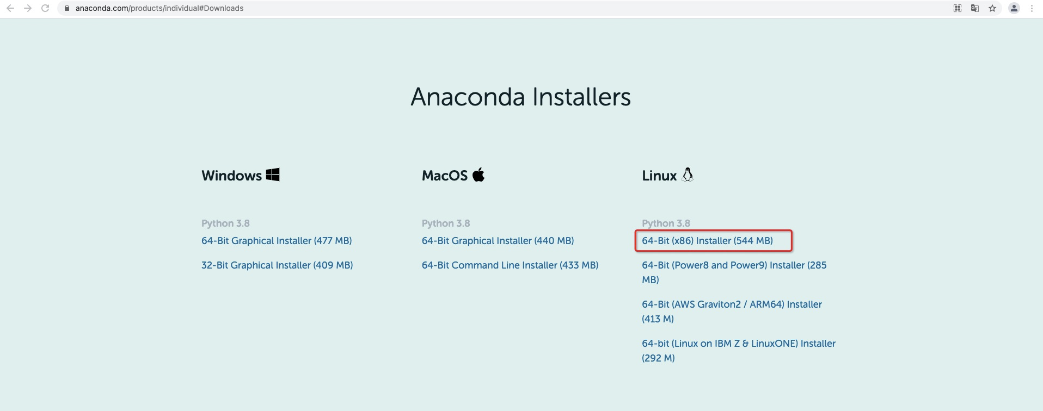Click the browser forward arrow
The width and height of the screenshot is (1043, 411).
point(28,8)
